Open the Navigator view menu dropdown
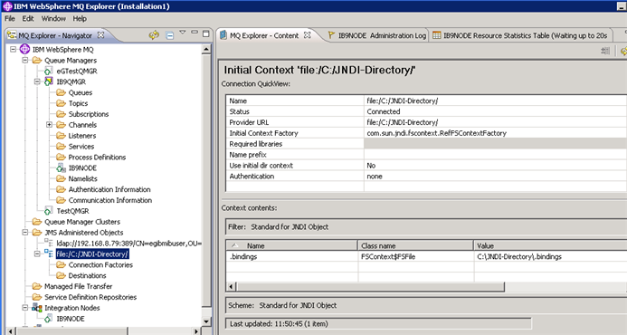Screen dimensions: 627x335 [183, 32]
